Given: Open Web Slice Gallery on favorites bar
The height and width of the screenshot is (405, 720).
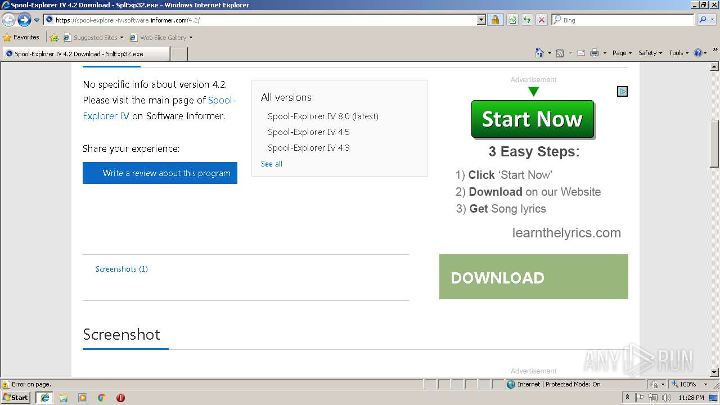Looking at the screenshot, I should [161, 38].
